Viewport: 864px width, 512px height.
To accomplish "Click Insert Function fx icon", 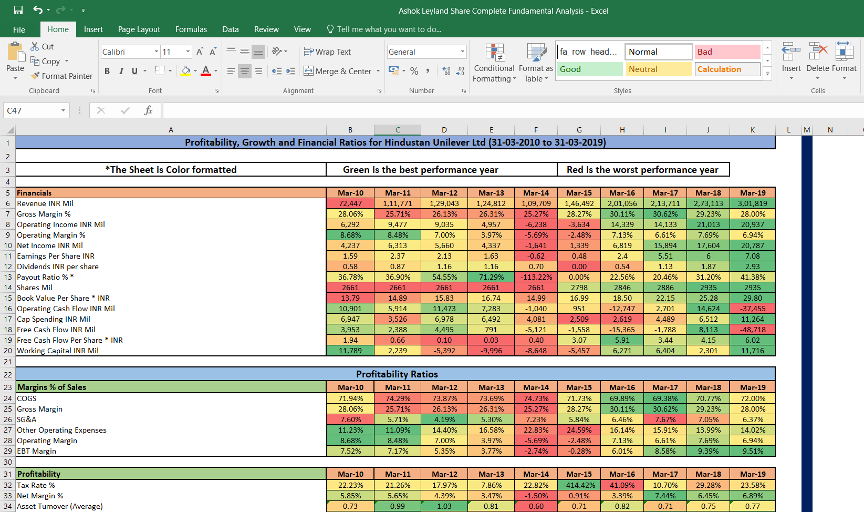I will click(148, 110).
